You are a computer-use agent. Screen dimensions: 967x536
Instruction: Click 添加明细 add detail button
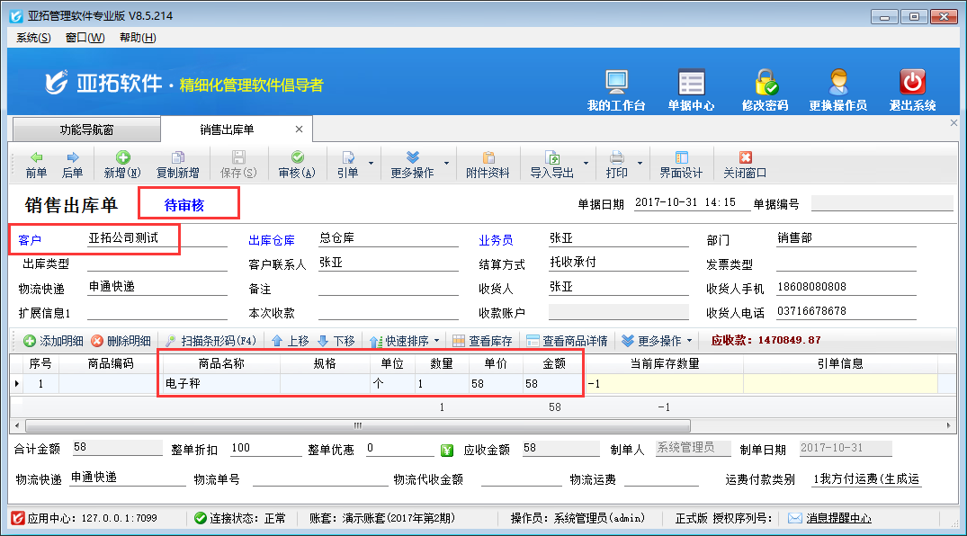[53, 342]
